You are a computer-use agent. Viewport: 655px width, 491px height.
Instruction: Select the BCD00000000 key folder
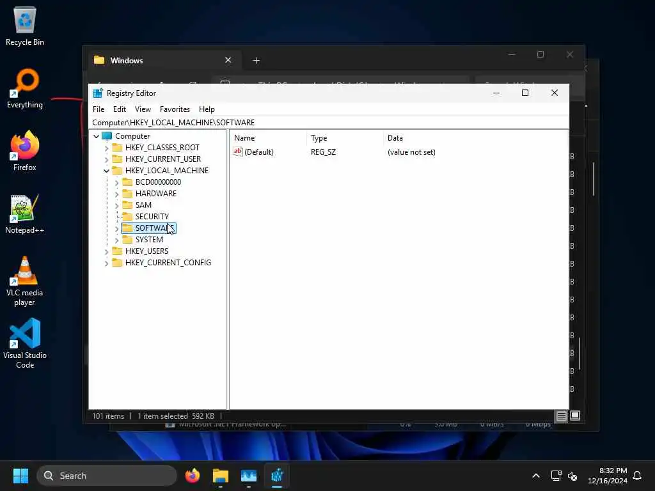[158, 182]
